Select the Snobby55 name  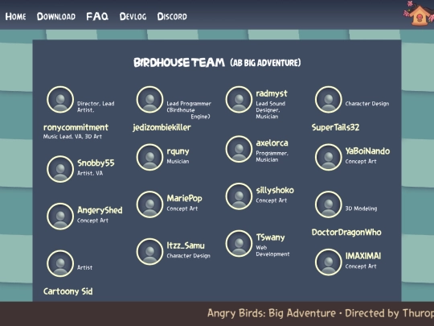coord(96,163)
